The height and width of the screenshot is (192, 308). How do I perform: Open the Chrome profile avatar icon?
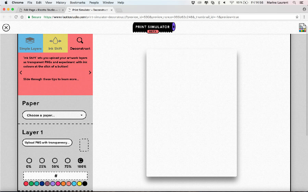pyautogui.click(x=304, y=9)
